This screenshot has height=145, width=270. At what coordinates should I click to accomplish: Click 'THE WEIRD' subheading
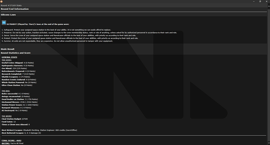coord(7,116)
